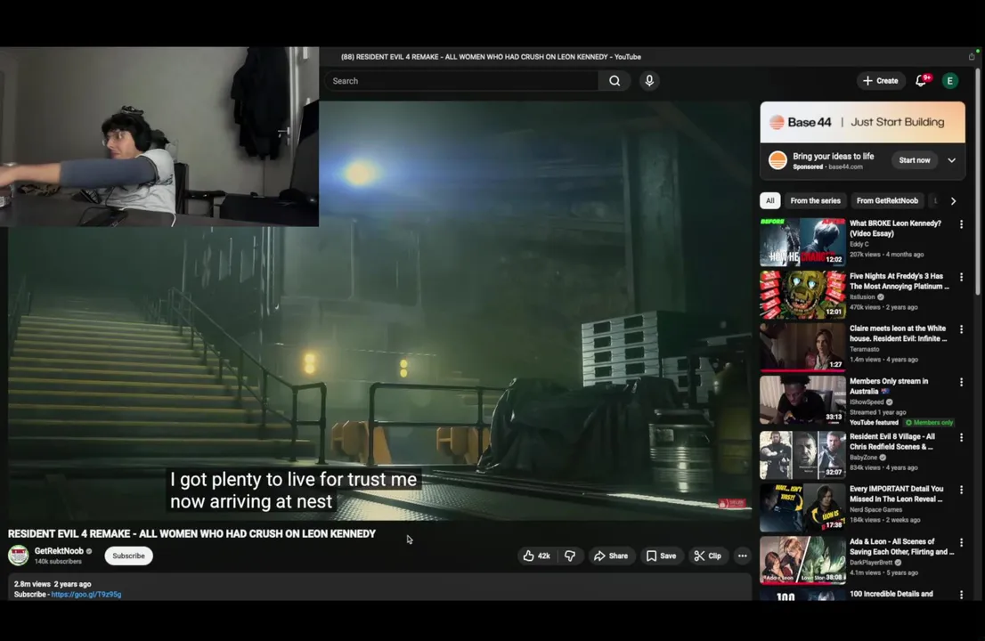Click the search magnifier icon

pyautogui.click(x=615, y=81)
